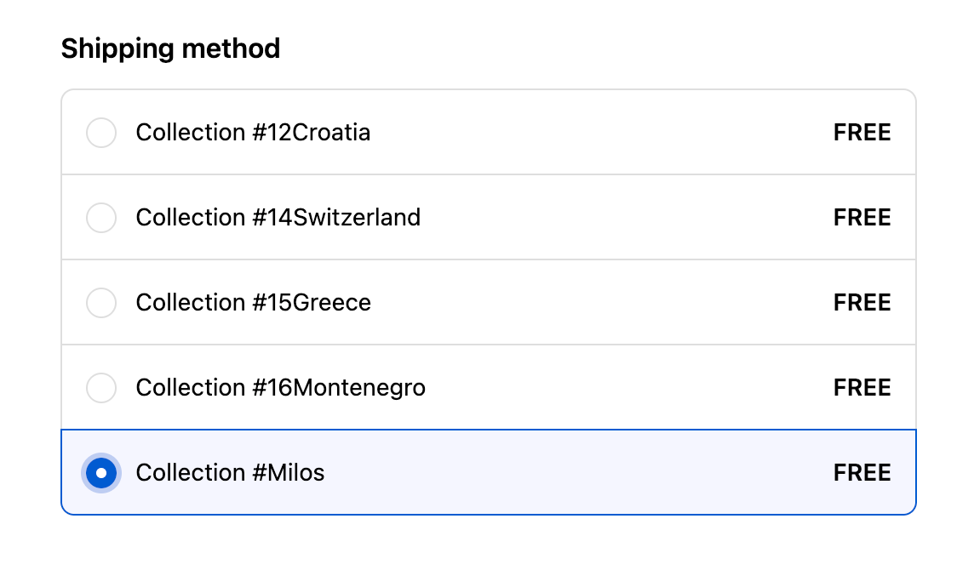Click the FREE price for Greece collection
This screenshot has width=974, height=570.
coord(862,303)
